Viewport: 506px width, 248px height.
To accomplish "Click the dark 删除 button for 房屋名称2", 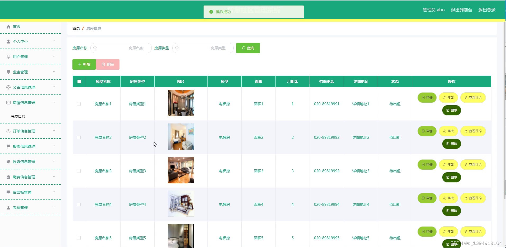I will (452, 144).
